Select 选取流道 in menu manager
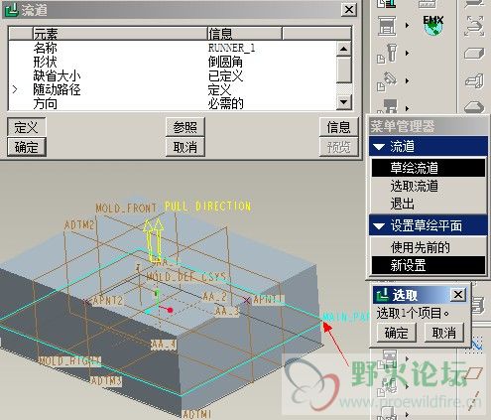The height and width of the screenshot is (420, 491). [x=414, y=186]
